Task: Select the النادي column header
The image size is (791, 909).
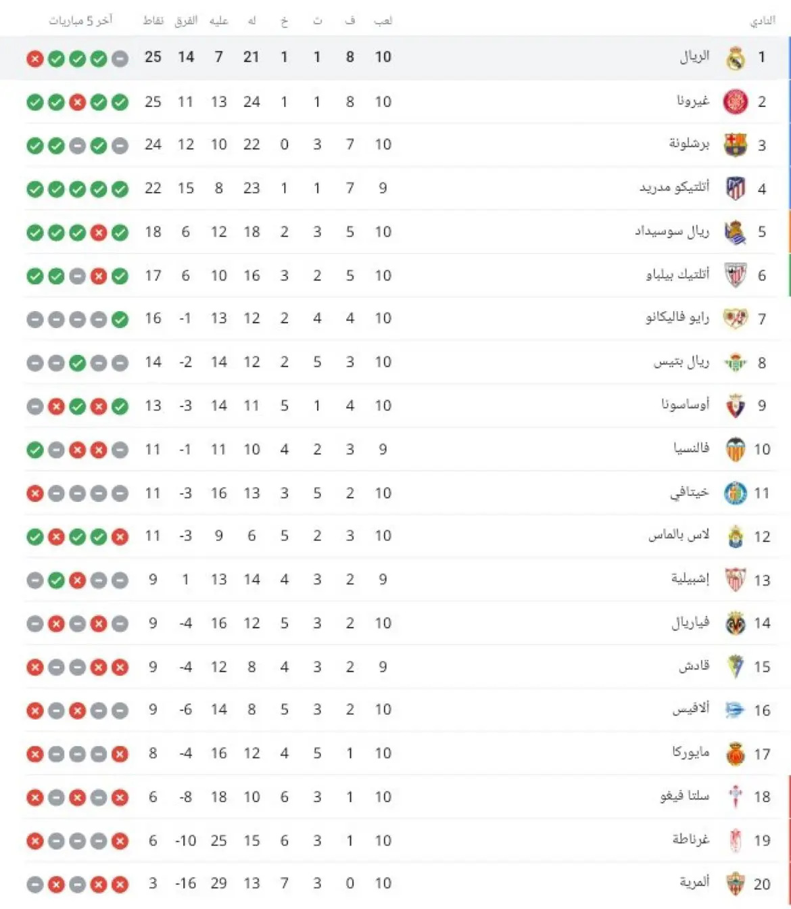Action: point(763,22)
